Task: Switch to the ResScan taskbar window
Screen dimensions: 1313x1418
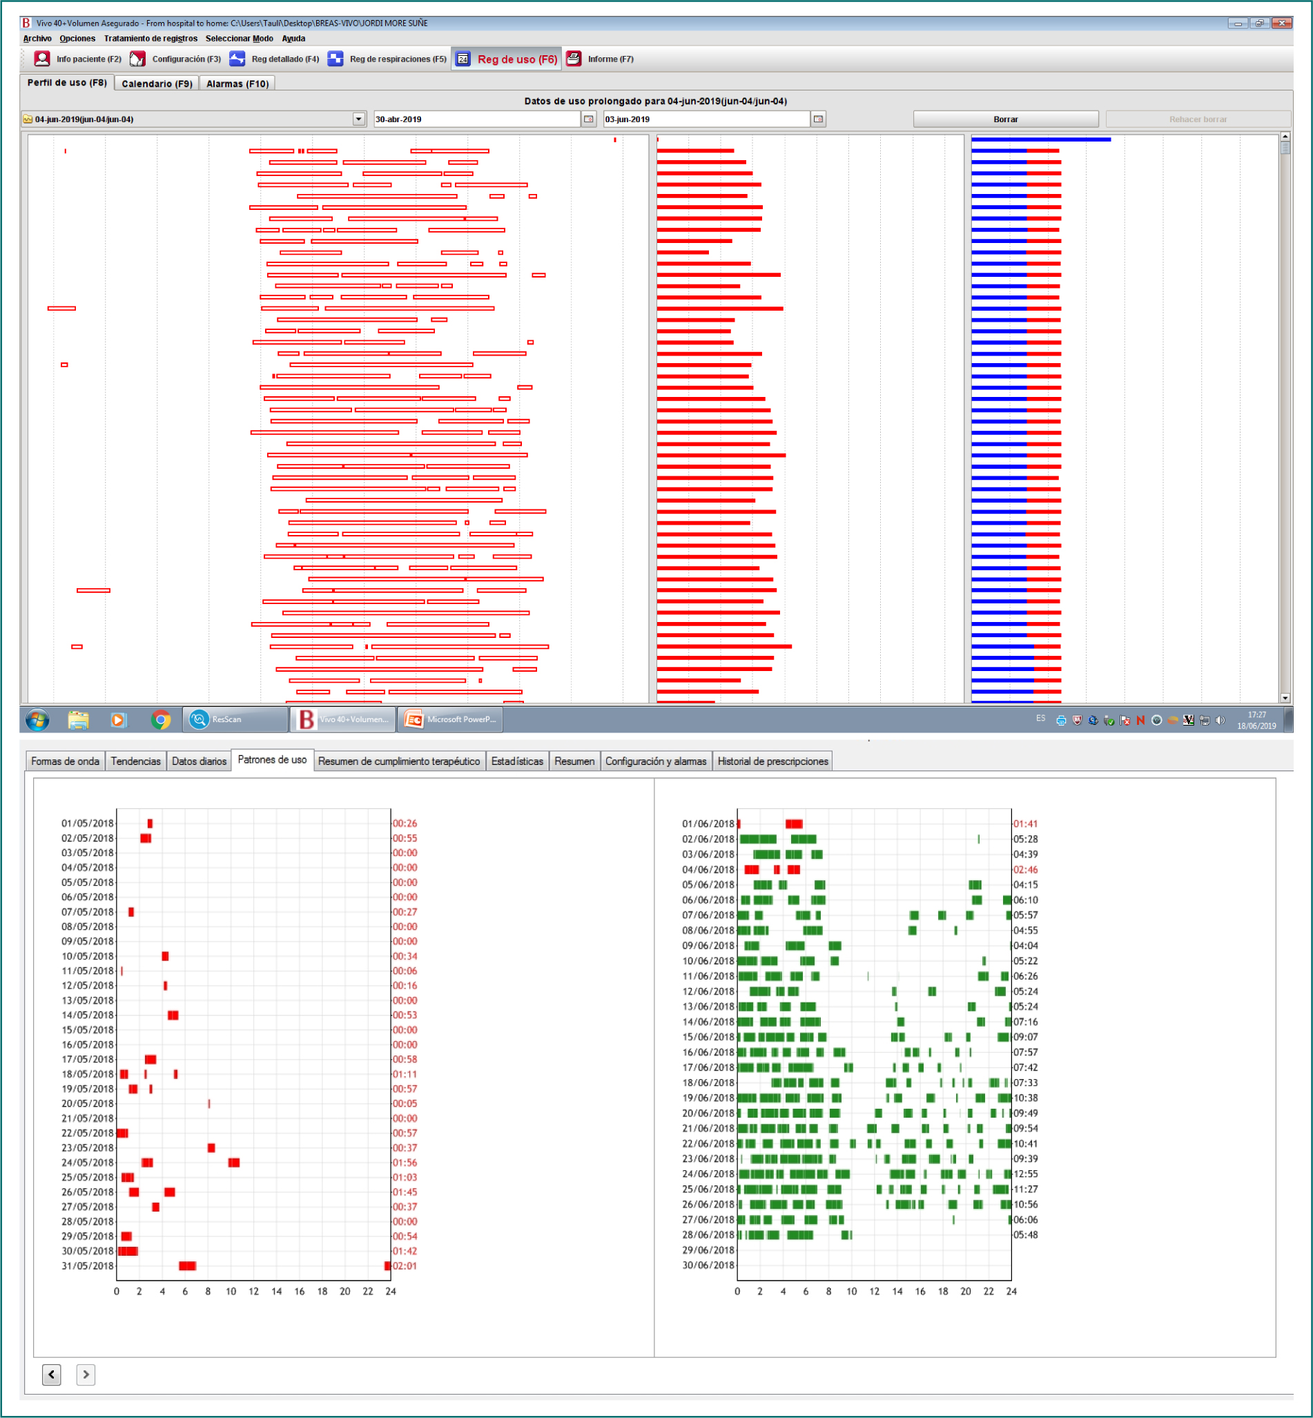Action: pos(235,719)
